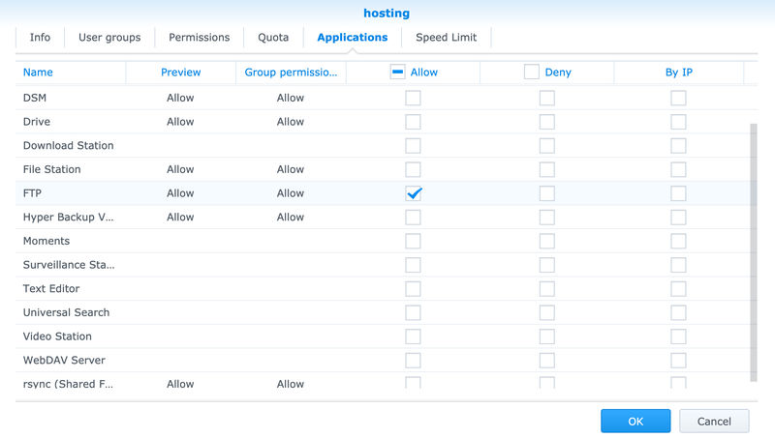Check Deny for Text Editor

click(x=547, y=289)
